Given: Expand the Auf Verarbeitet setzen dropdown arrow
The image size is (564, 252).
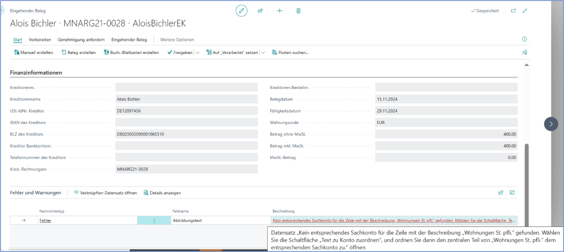Looking at the screenshot, I should pyautogui.click(x=263, y=53).
